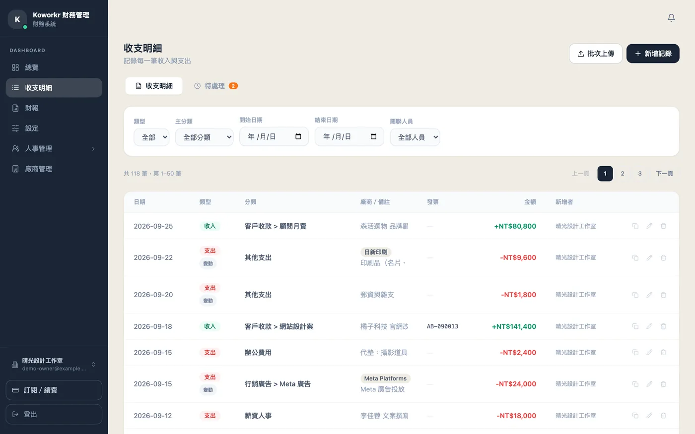Image resolution: width=695 pixels, height=434 pixels.
Task: Open 設定 in the sidebar
Action: coord(54,128)
